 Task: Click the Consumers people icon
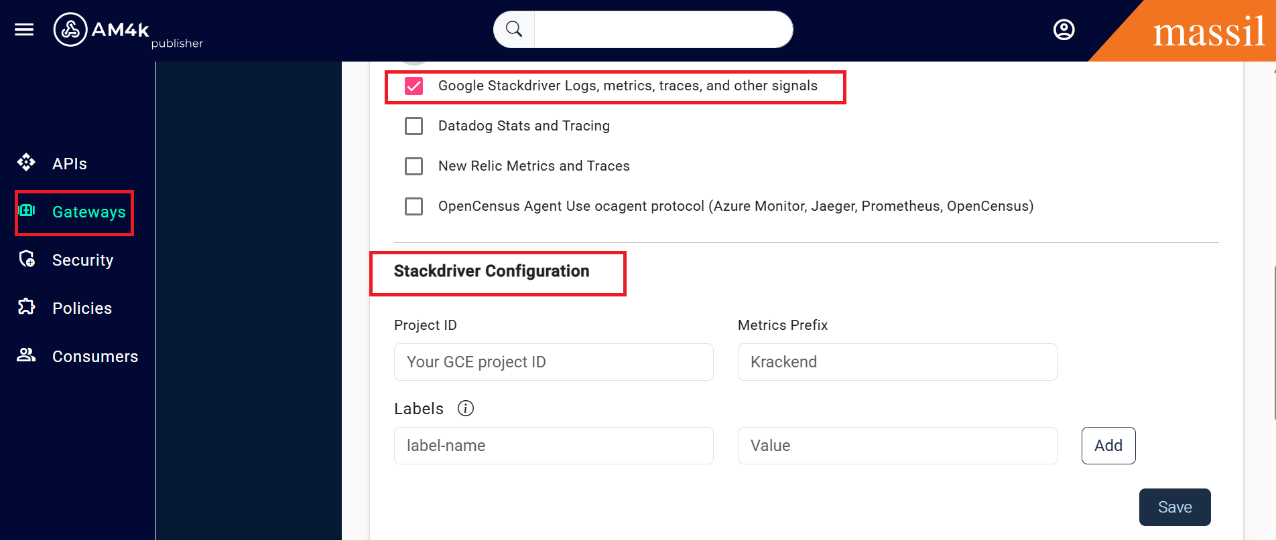[x=26, y=355]
